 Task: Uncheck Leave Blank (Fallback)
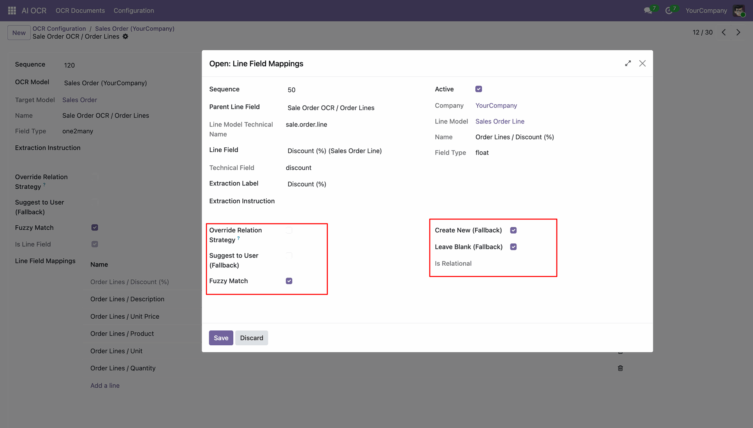[513, 247]
